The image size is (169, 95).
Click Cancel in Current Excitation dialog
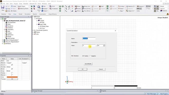[101, 69]
